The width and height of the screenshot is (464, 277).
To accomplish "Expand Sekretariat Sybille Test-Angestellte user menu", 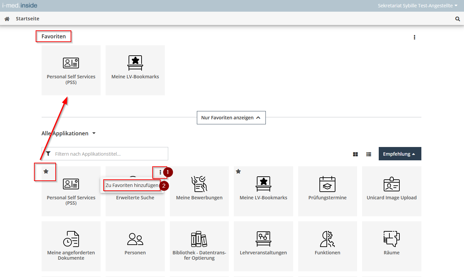I will point(418,6).
